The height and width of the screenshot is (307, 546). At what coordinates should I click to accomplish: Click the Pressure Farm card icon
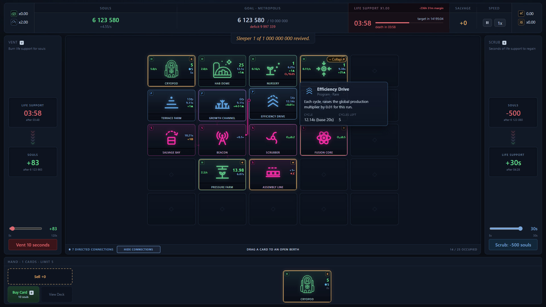(222, 172)
